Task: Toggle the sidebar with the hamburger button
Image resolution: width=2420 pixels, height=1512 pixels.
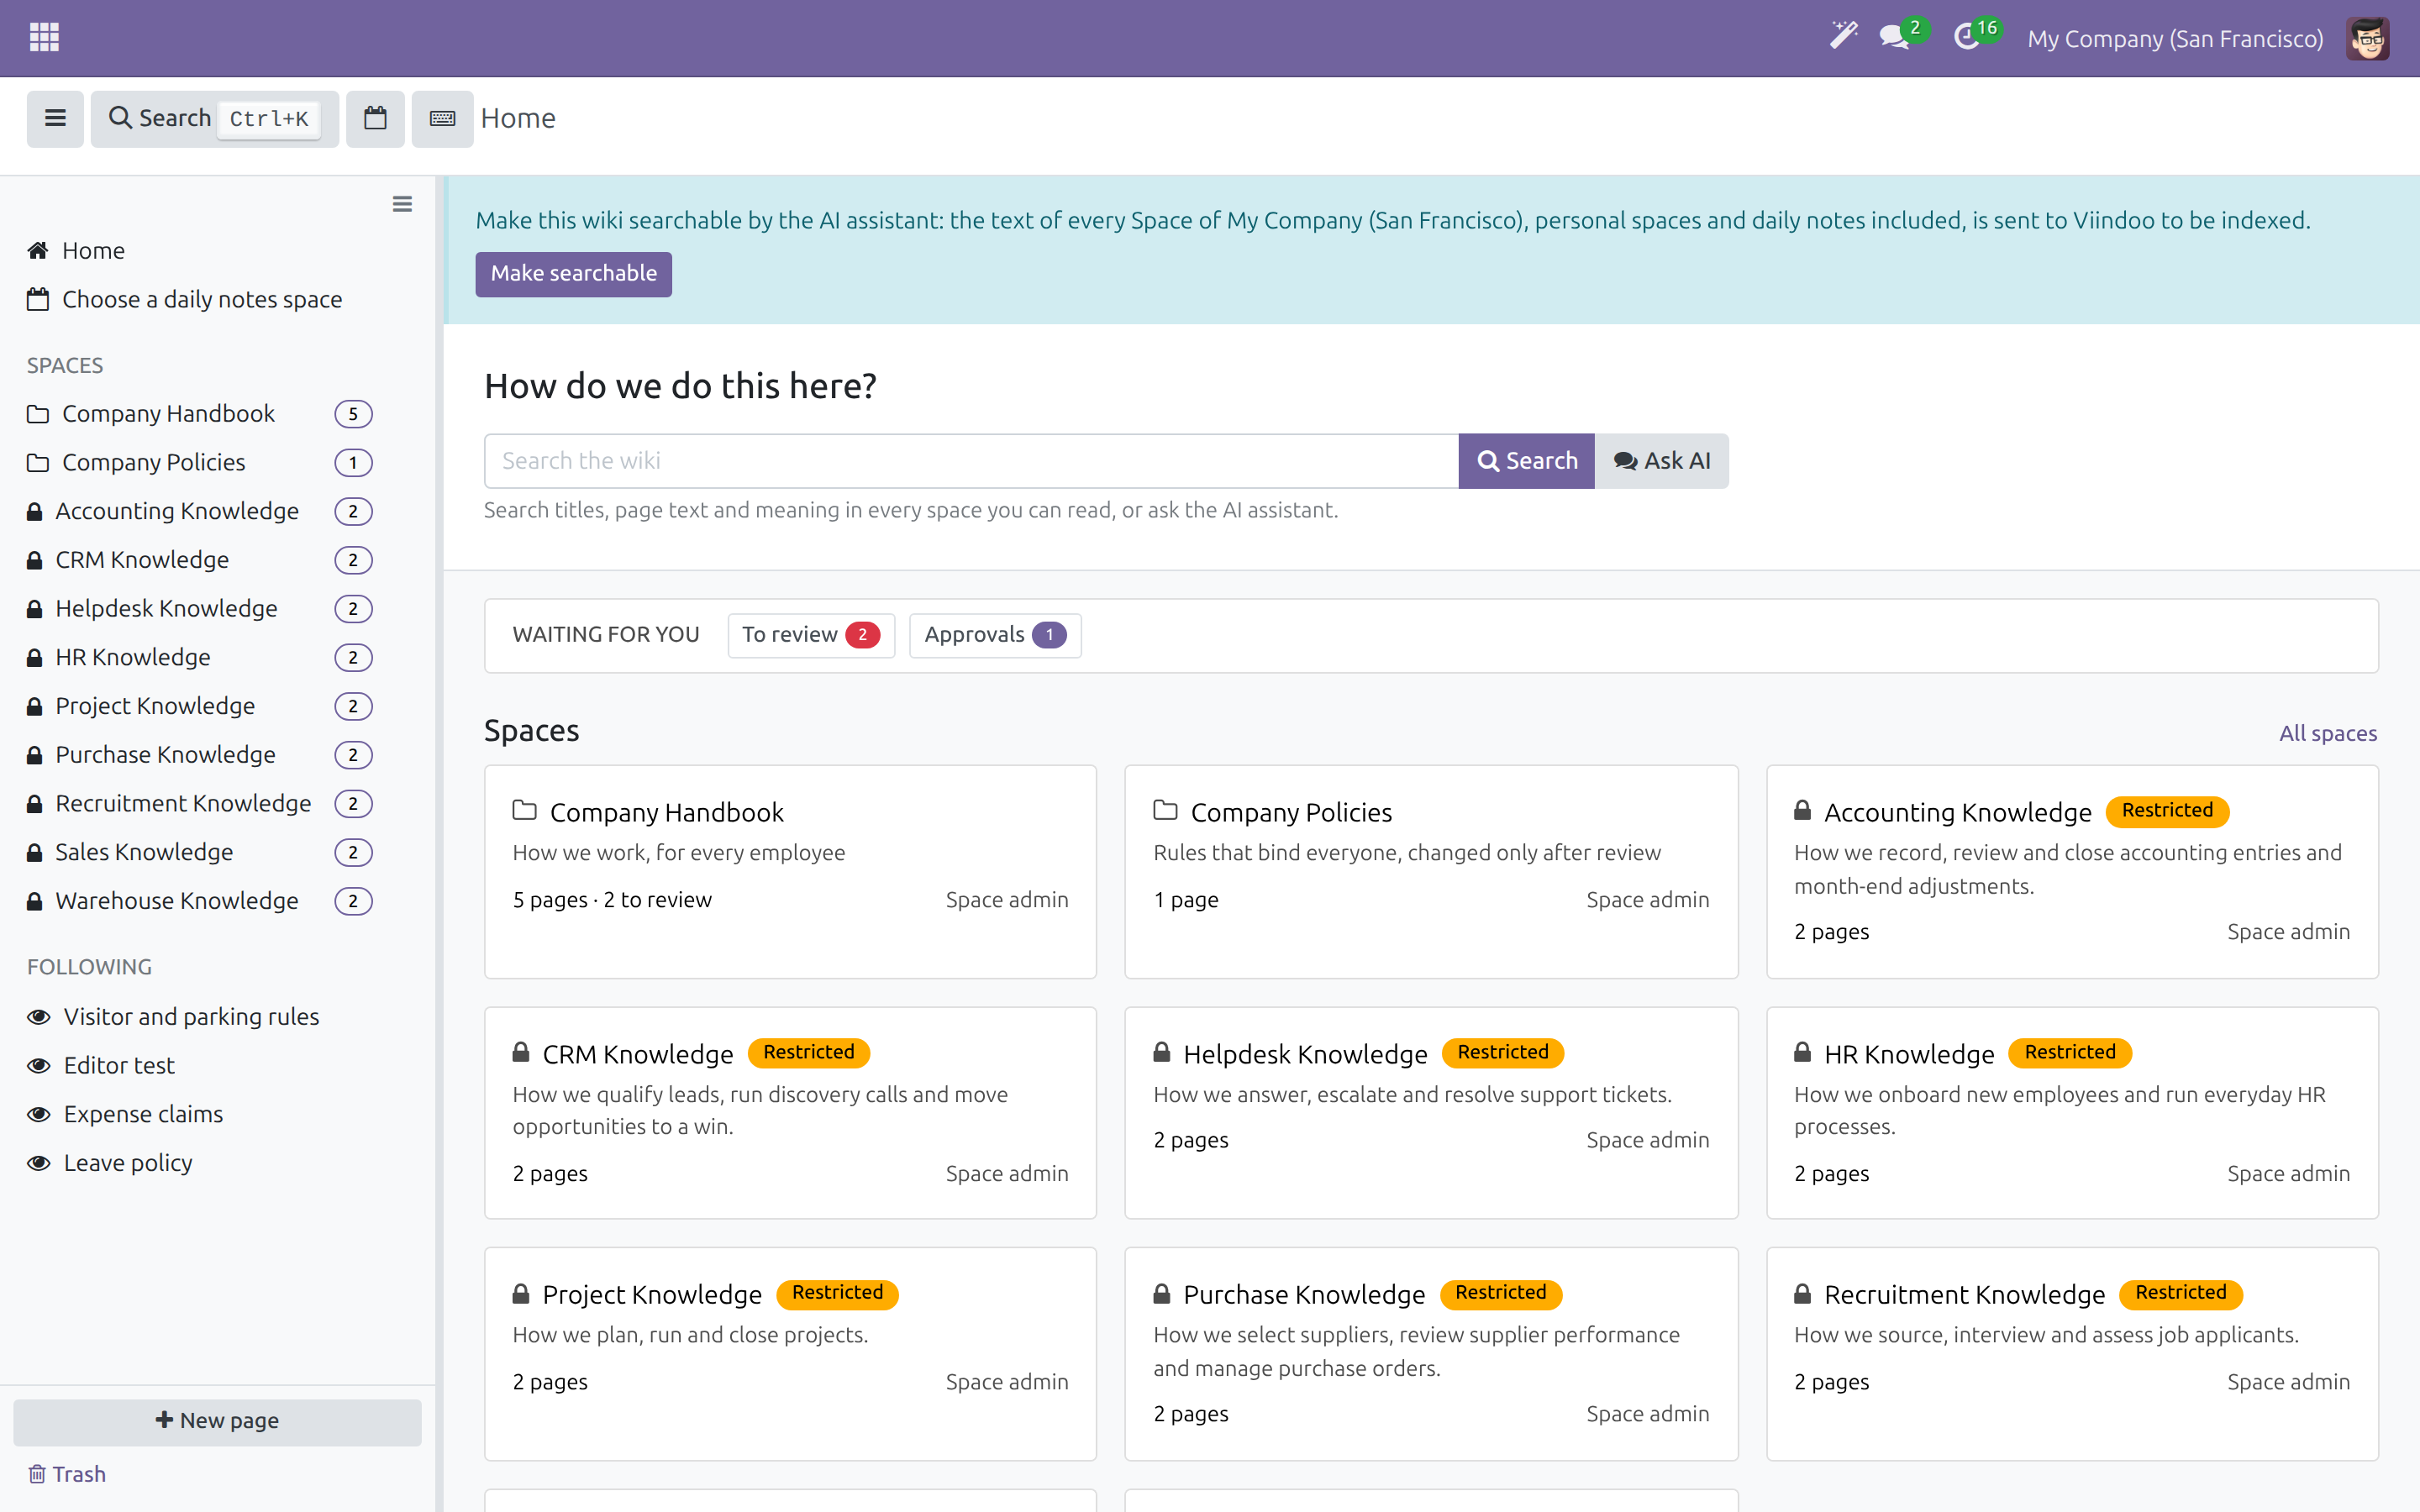Action: pyautogui.click(x=55, y=119)
